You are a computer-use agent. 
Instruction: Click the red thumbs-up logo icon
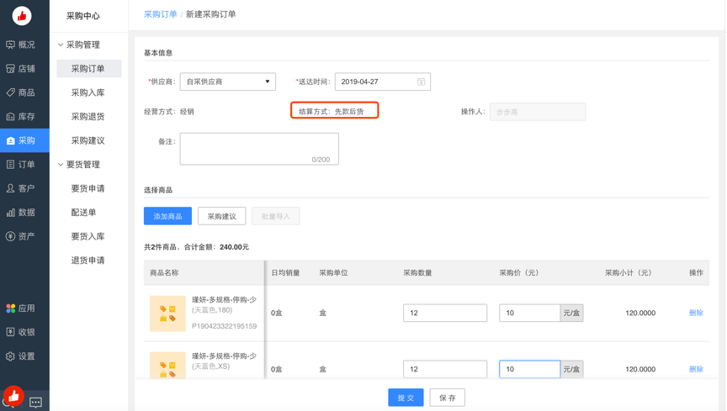(x=22, y=15)
